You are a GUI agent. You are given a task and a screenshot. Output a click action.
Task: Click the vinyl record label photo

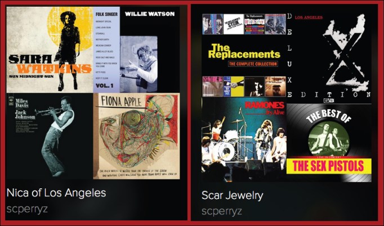tap(329, 138)
